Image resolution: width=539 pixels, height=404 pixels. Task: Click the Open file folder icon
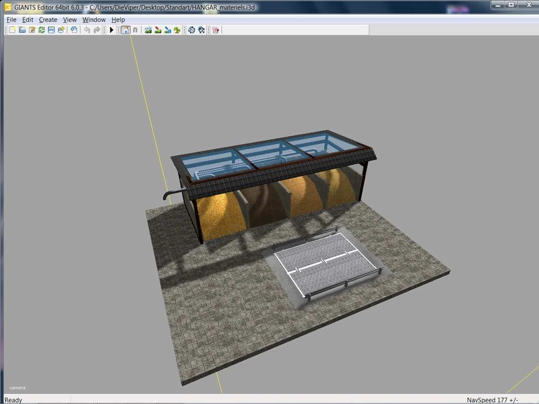(x=22, y=30)
